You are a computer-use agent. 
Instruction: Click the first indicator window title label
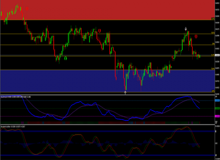tap(16, 97)
